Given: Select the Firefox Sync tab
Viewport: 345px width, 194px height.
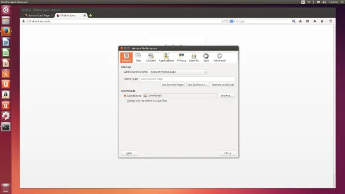Looking at the screenshot, I should click(68, 15).
